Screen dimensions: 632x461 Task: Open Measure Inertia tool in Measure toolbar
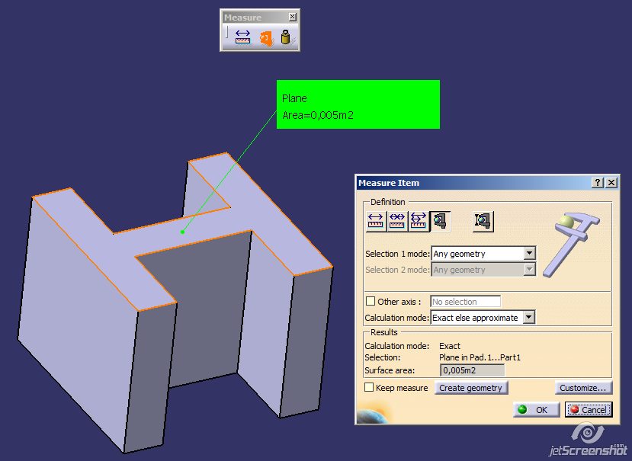(287, 37)
